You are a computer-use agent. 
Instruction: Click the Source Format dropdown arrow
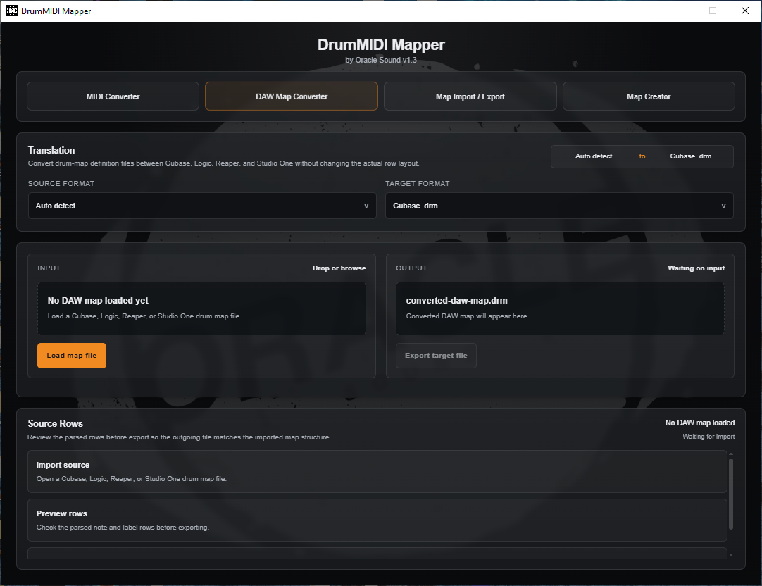[366, 206]
